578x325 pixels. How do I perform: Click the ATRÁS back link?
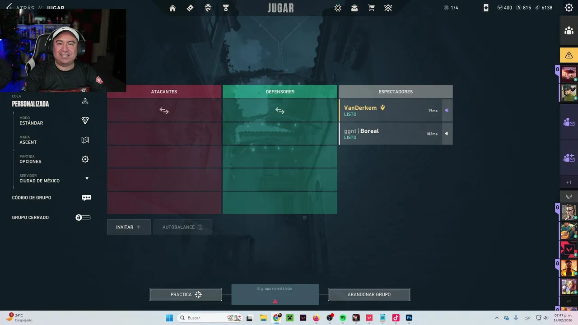[x=25, y=8]
